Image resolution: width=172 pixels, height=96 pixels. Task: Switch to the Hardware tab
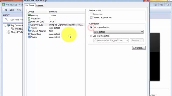coord(30,5)
